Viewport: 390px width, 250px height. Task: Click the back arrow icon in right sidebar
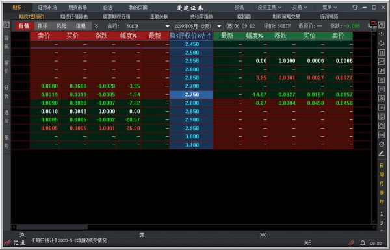382,44
